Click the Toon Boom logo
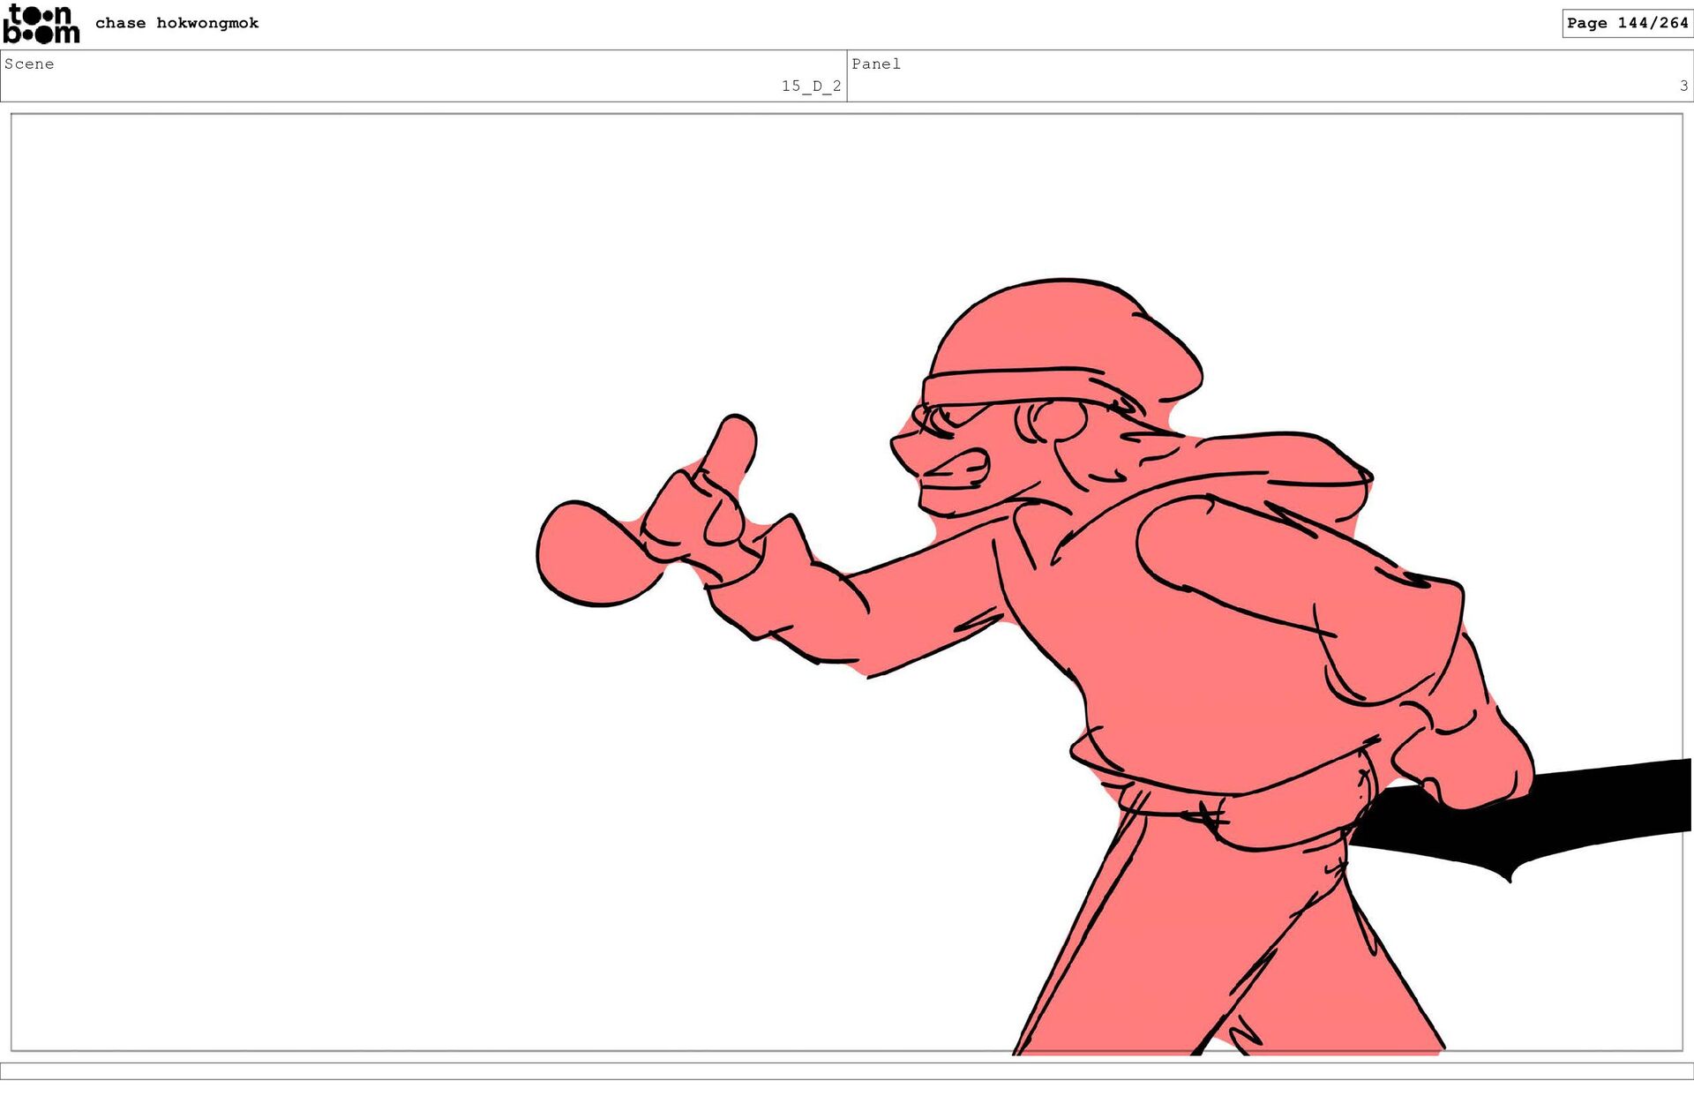This screenshot has height=1096, width=1694. coord(41,24)
